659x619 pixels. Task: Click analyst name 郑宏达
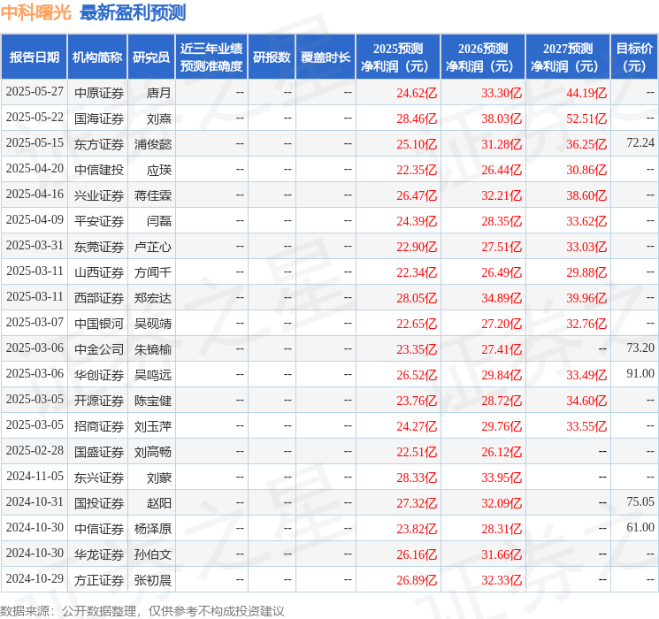pyautogui.click(x=153, y=298)
